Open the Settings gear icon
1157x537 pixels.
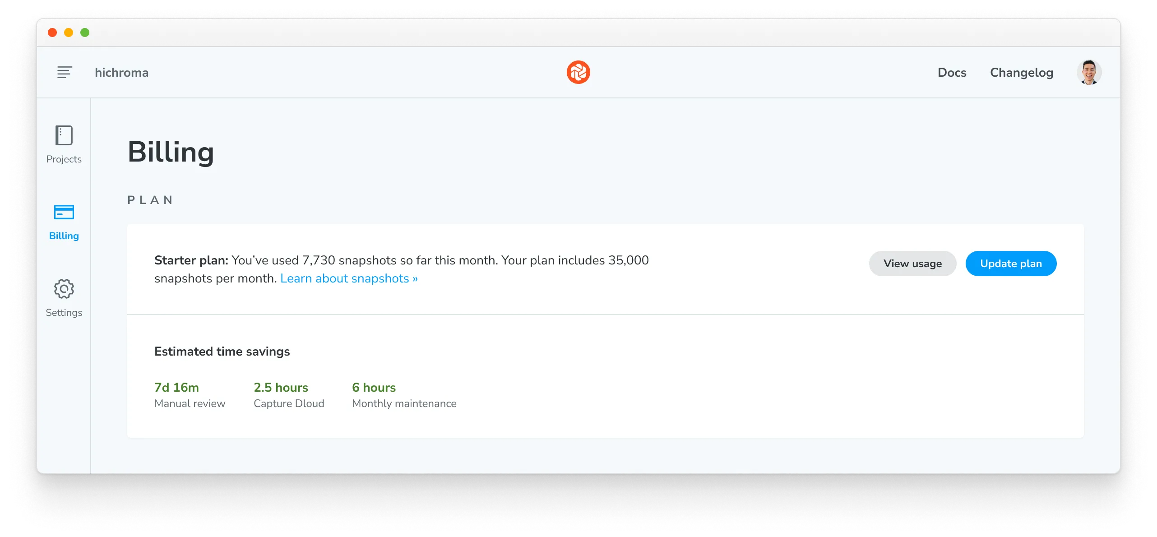coord(64,289)
